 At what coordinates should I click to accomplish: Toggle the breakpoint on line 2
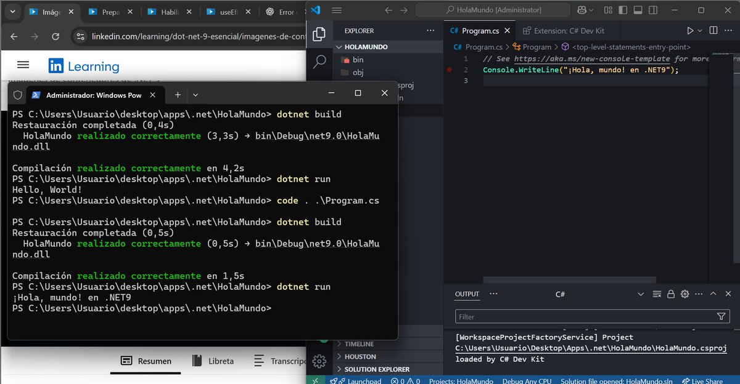pos(451,70)
